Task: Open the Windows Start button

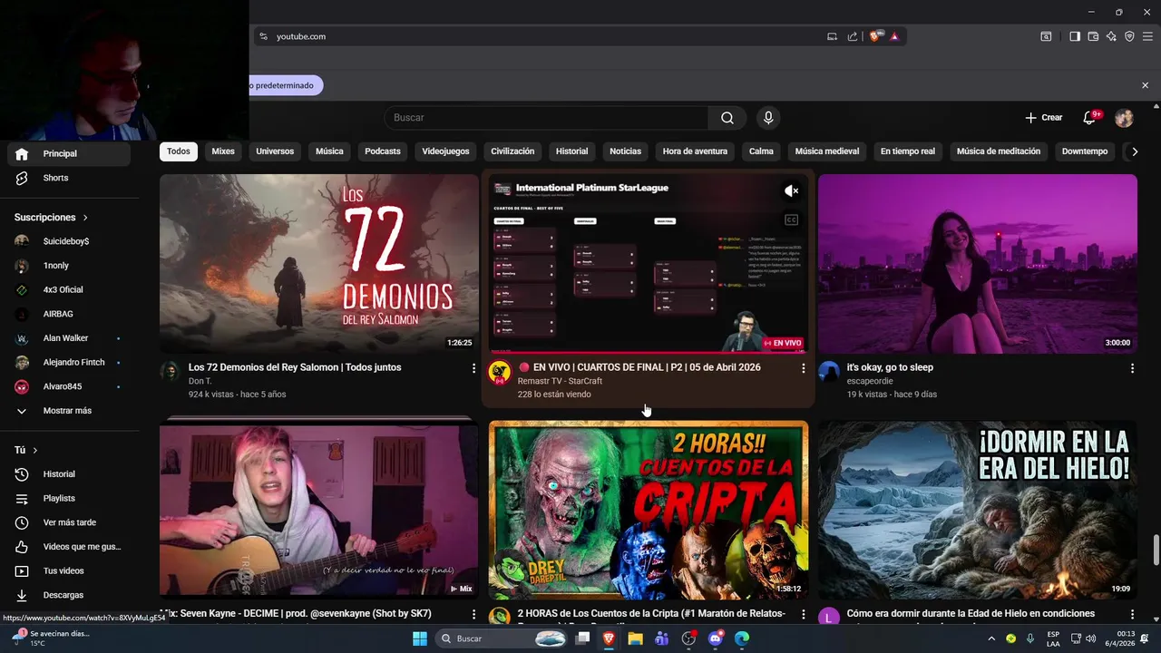Action: 420,638
